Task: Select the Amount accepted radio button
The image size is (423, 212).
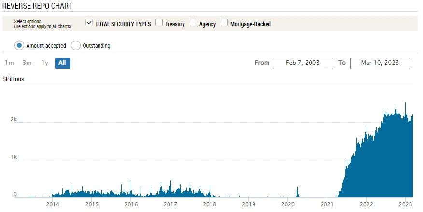Action: tap(19, 45)
